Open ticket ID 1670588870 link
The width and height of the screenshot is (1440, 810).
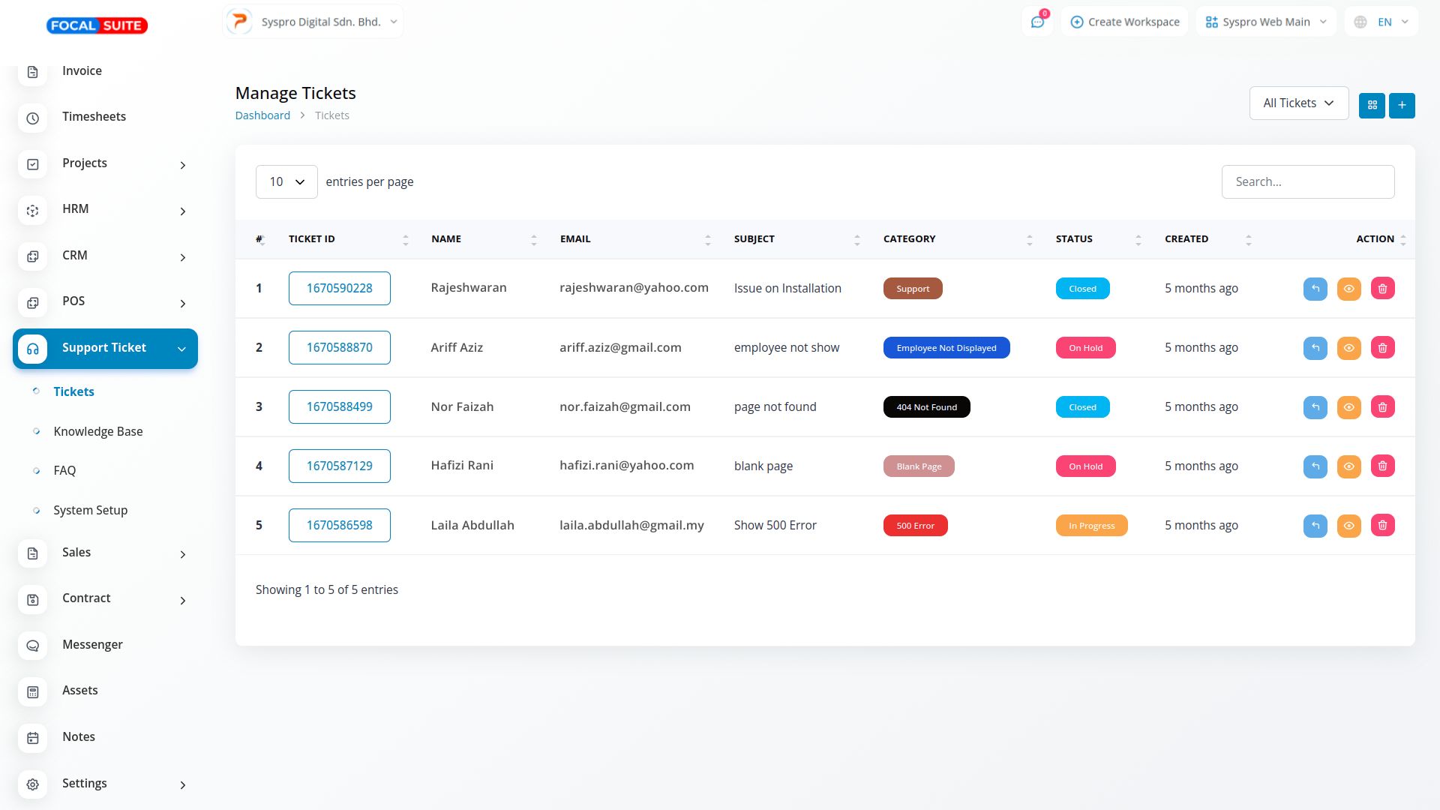pos(339,348)
